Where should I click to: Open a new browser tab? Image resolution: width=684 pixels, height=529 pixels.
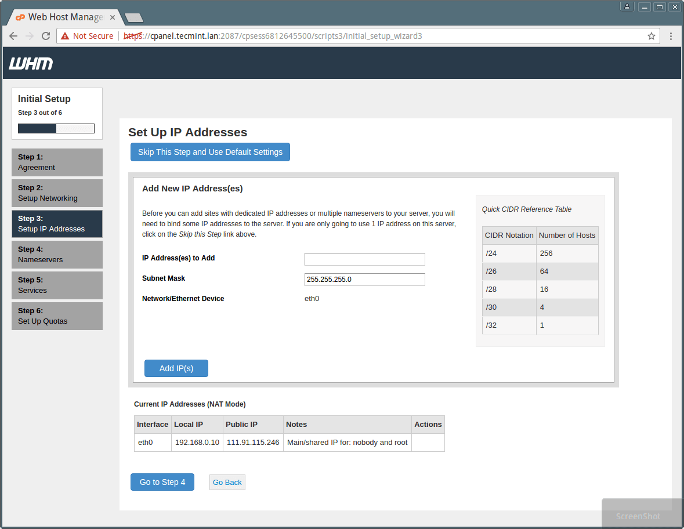click(133, 17)
